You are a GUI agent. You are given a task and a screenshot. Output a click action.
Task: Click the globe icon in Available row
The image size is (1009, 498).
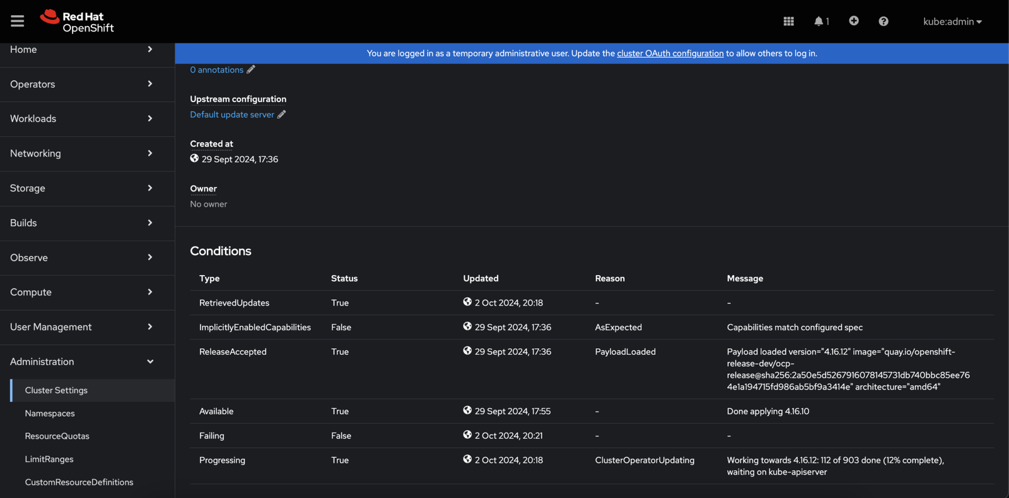[467, 410]
